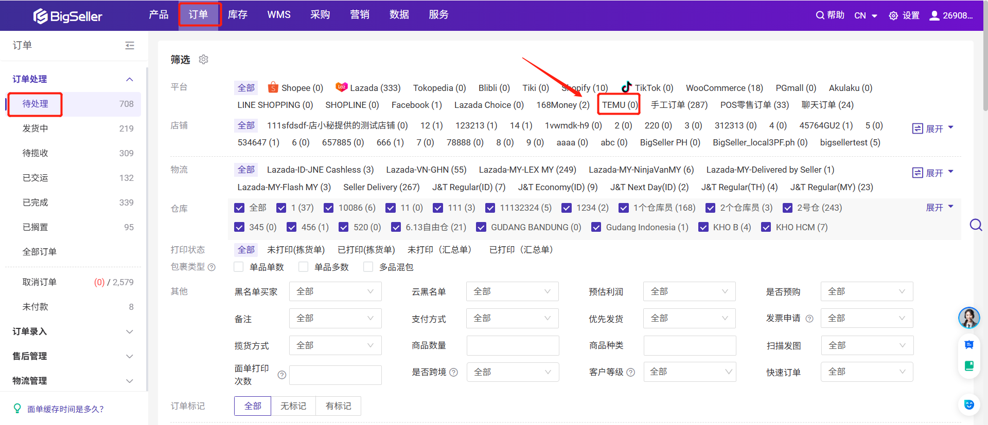Select 发货中 in the sidebar
988x425 pixels.
(35, 128)
